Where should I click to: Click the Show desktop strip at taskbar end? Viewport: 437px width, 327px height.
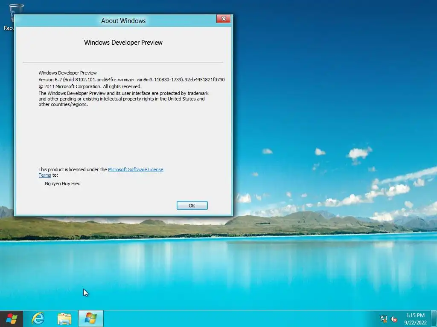pyautogui.click(x=434, y=318)
